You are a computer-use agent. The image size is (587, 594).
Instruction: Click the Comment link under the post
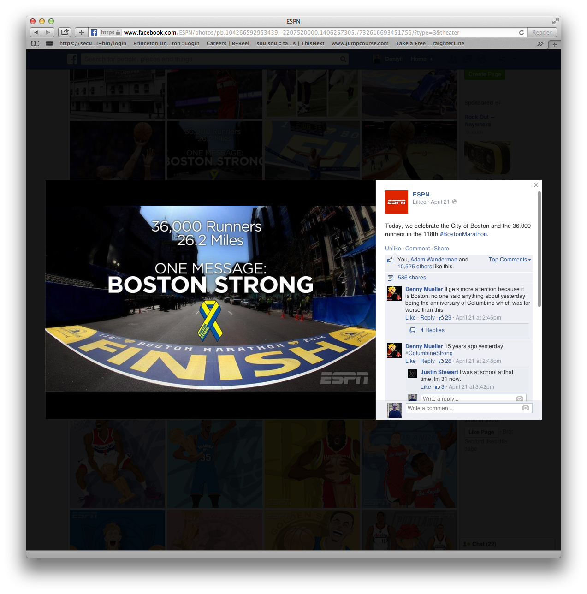click(417, 249)
